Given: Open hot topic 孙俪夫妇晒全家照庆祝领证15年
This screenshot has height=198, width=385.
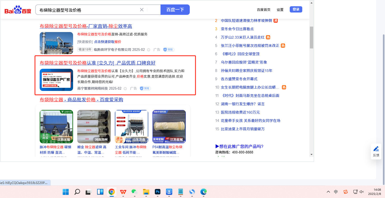Looking at the screenshot, I should point(246,71).
